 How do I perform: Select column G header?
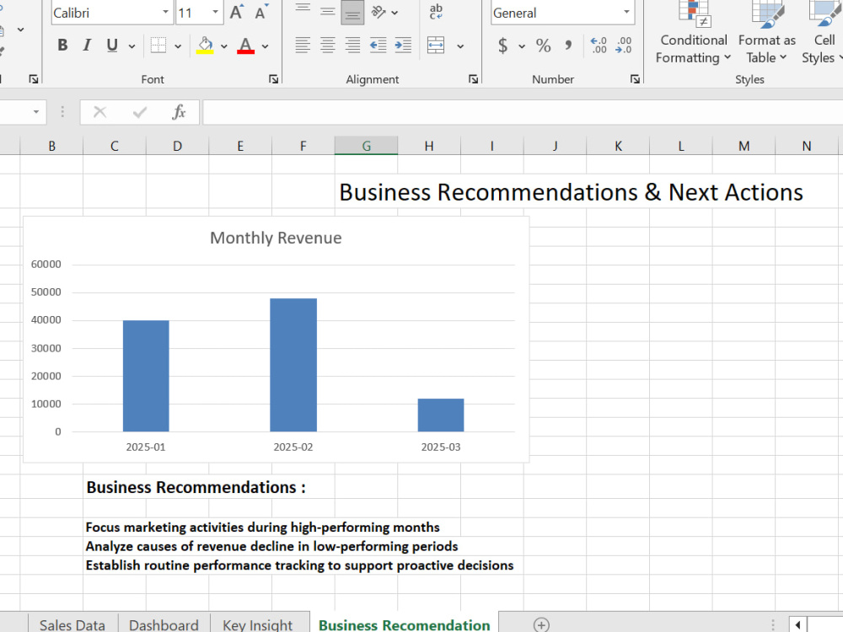pyautogui.click(x=366, y=146)
